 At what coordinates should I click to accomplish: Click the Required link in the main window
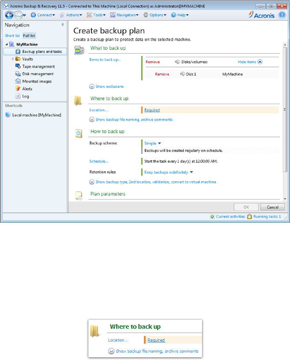coord(152,110)
